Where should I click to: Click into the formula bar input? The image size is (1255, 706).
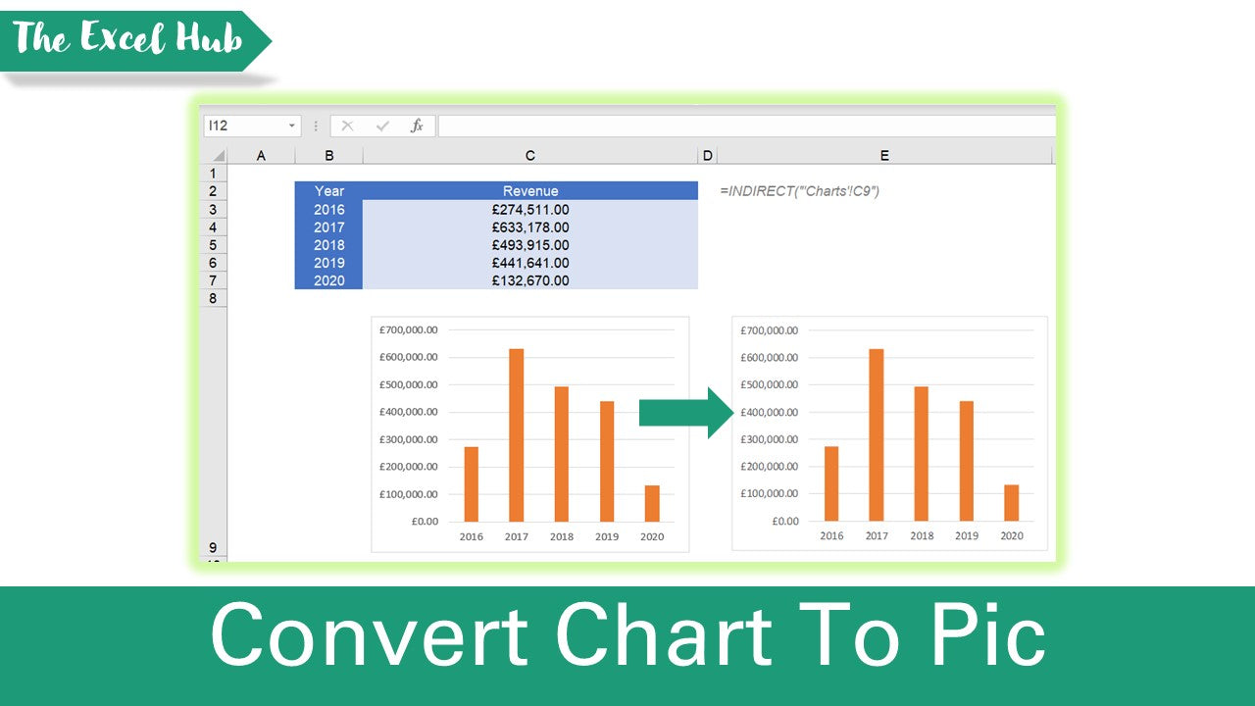click(747, 126)
